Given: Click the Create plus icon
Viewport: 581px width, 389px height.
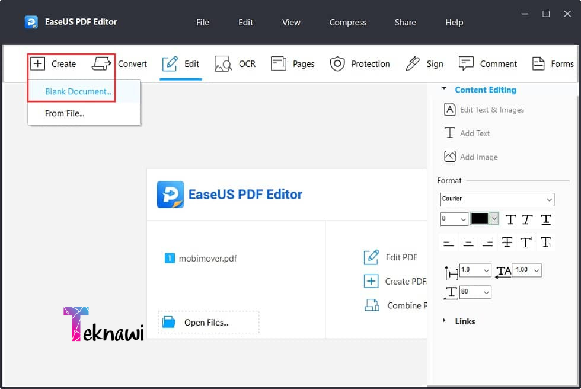Looking at the screenshot, I should pyautogui.click(x=37, y=63).
